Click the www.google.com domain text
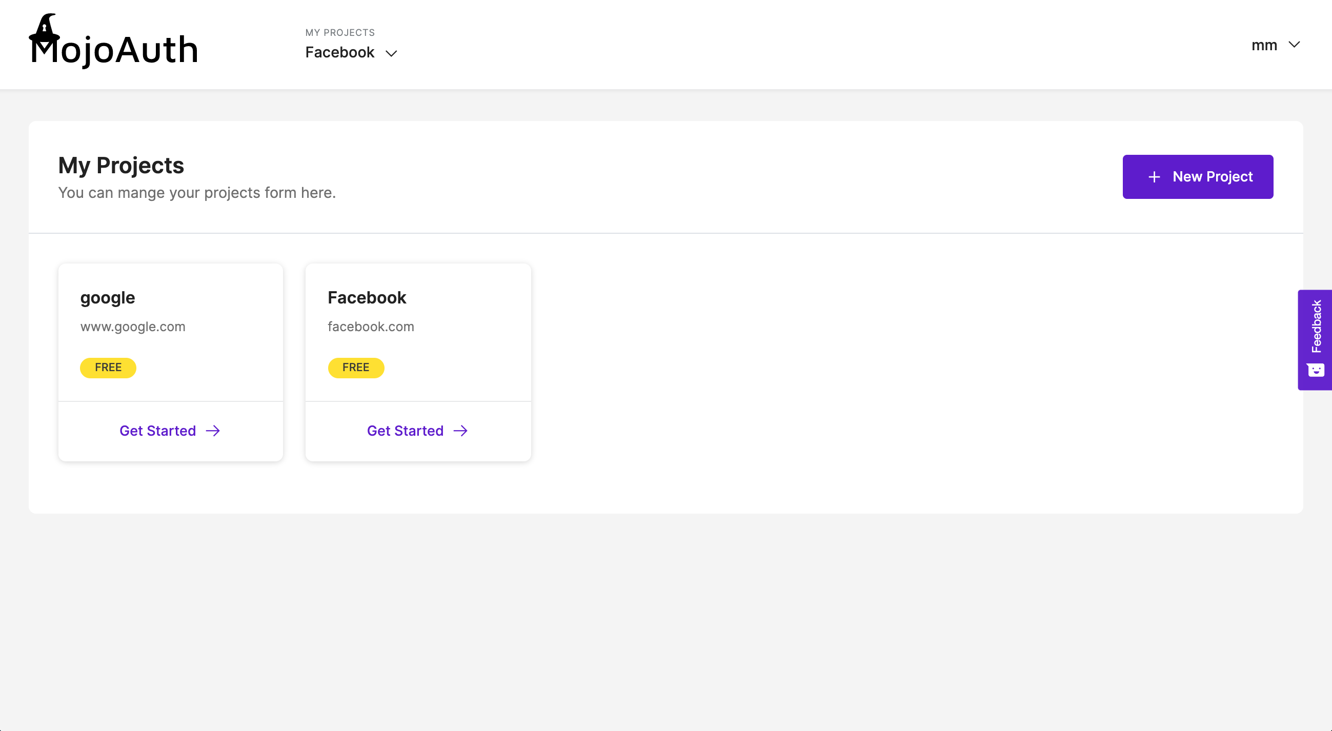 tap(132, 326)
